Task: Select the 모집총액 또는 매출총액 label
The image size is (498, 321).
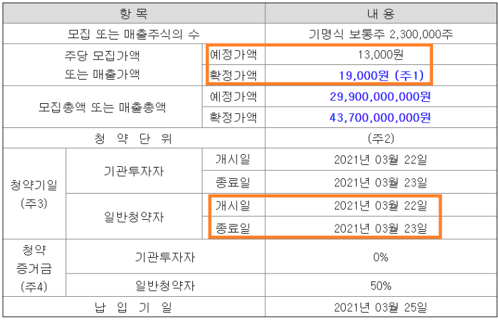Action: pyautogui.click(x=103, y=107)
